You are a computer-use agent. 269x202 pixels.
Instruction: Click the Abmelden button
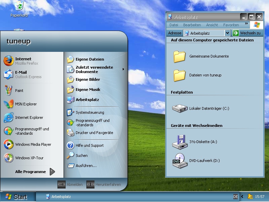click(70, 184)
